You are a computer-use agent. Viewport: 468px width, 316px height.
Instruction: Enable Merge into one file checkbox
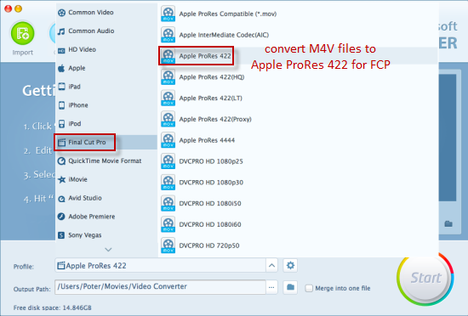pos(309,288)
